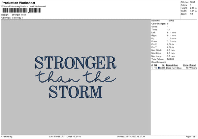Click the 'Page 1 of 1' indicator
The height and width of the screenshot is (139, 198).
(191, 137)
